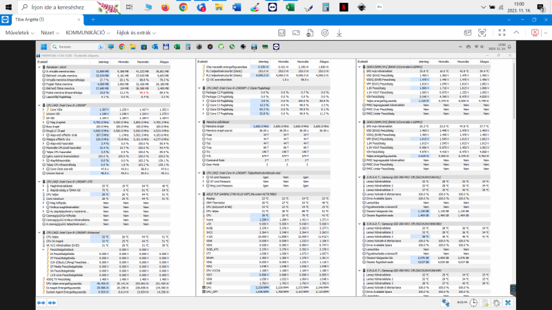Click the TeamViewer screenshot camera icon
Screen dimensions: 552x310
point(482,32)
